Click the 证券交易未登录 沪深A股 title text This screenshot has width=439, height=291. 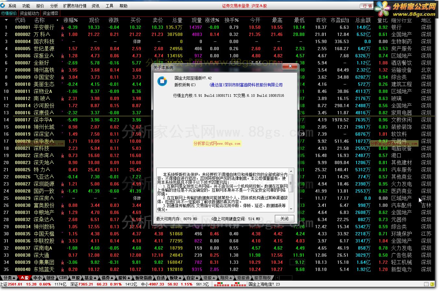pos(244,6)
